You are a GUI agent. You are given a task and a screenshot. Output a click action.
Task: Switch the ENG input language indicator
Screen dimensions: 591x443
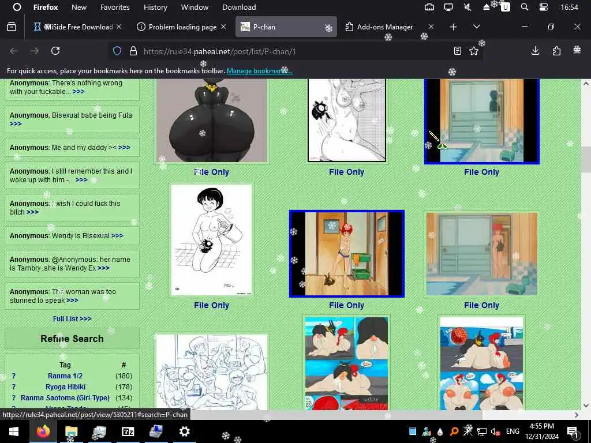(x=513, y=431)
